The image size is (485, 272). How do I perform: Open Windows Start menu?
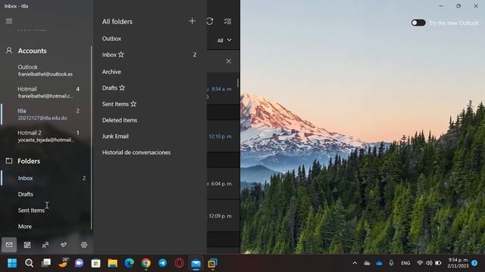(12, 263)
